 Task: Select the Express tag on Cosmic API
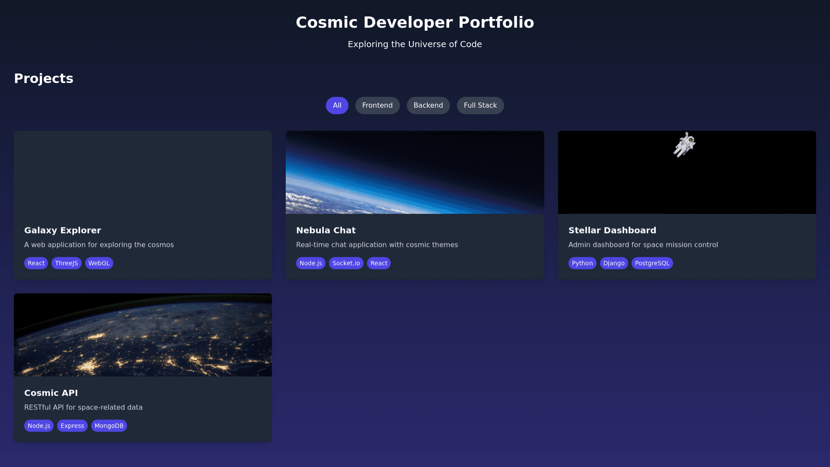coord(72,426)
